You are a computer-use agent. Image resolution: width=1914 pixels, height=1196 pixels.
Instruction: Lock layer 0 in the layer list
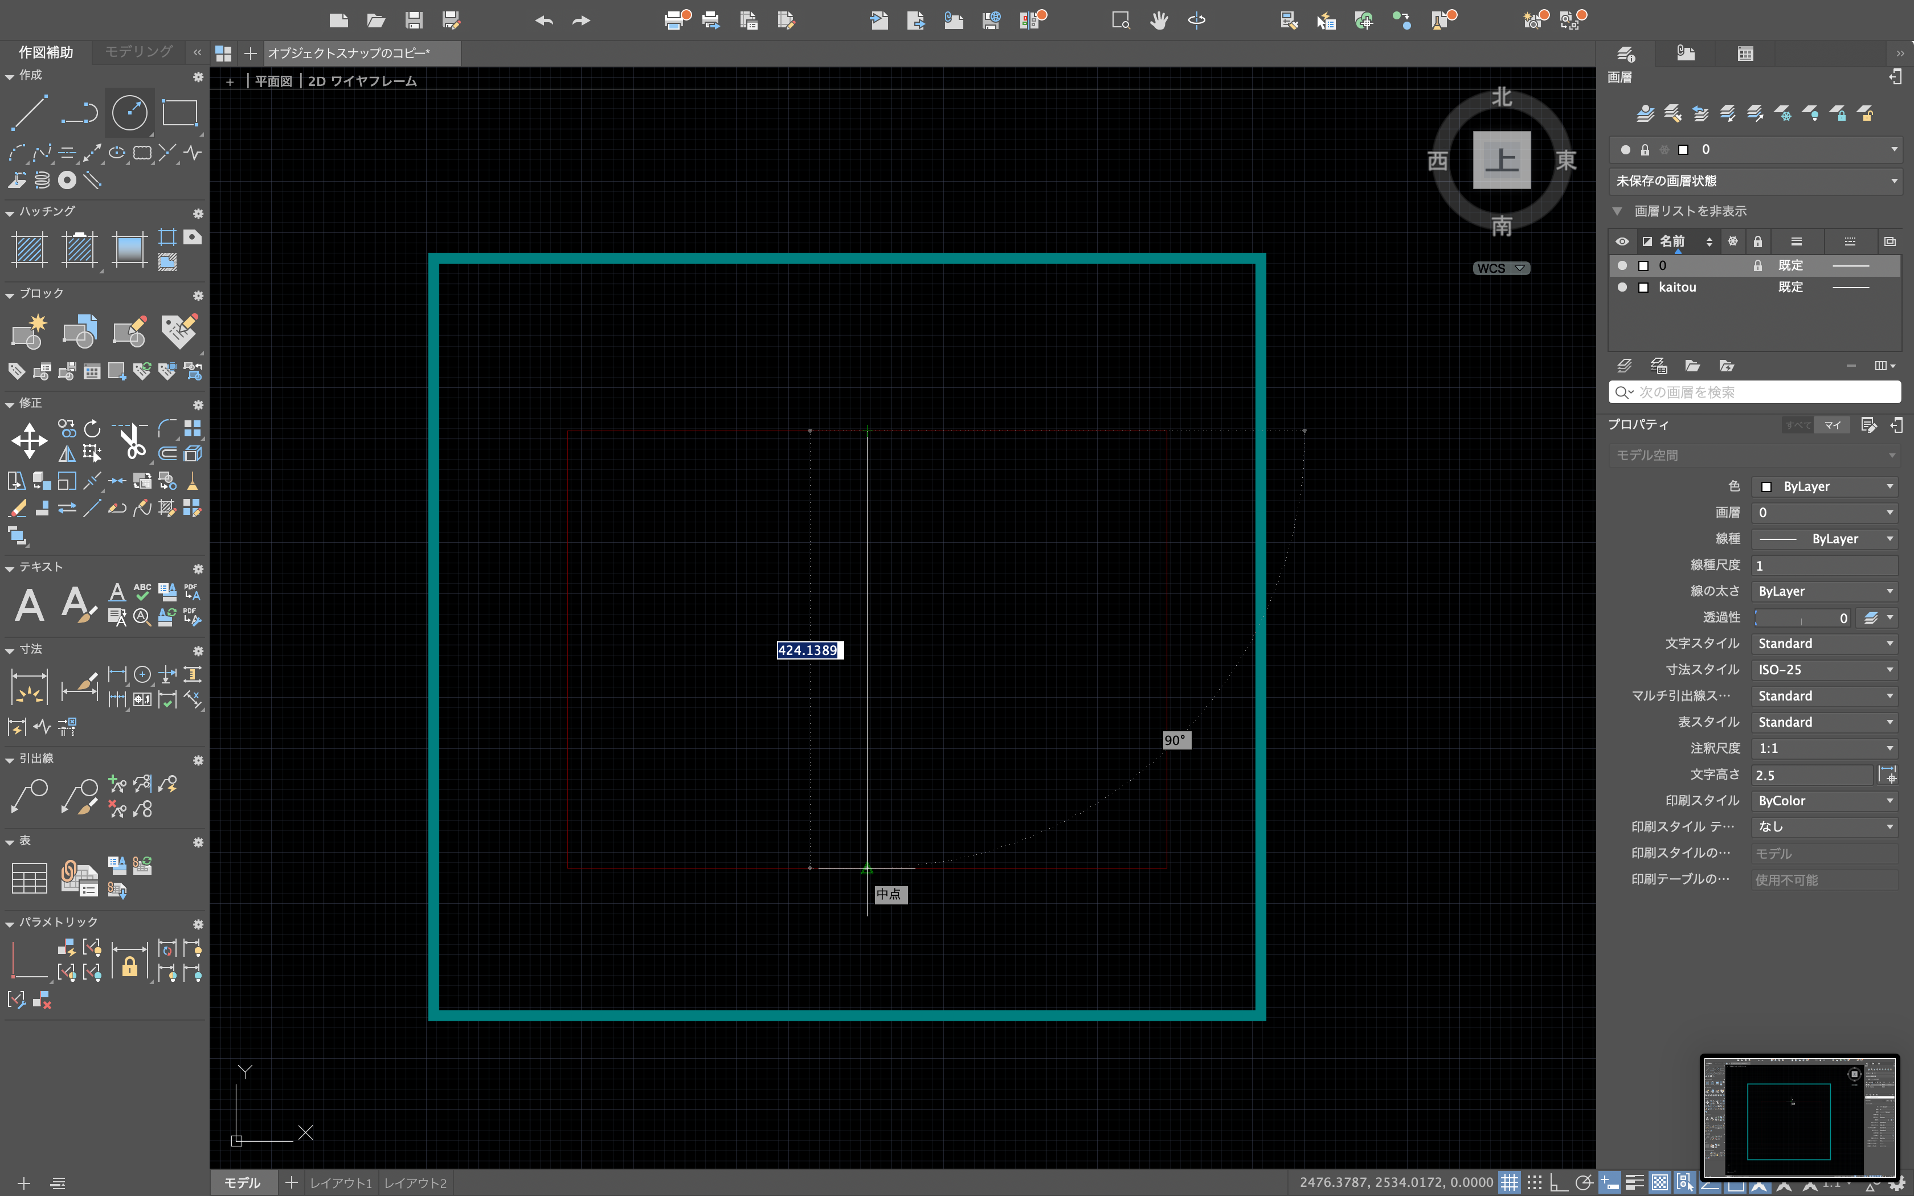pos(1758,265)
